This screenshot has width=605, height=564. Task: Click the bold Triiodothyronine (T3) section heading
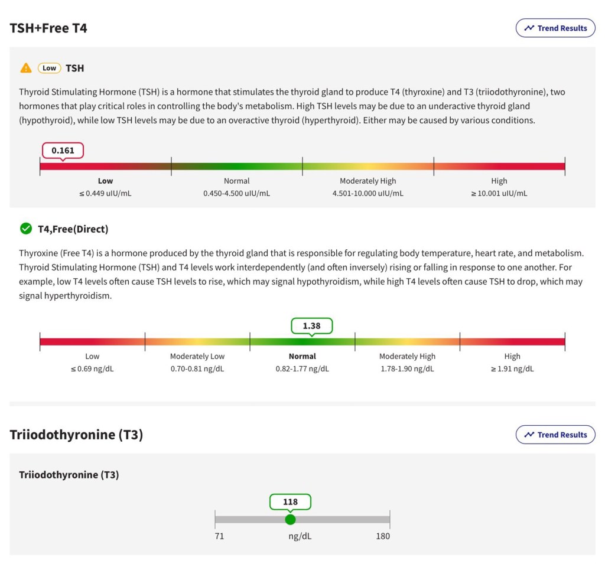76,435
